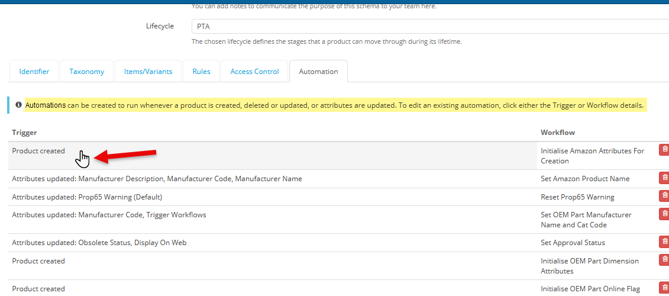The image size is (669, 296).
Task: Delete the Set Approval Status automation
Action: tap(664, 242)
